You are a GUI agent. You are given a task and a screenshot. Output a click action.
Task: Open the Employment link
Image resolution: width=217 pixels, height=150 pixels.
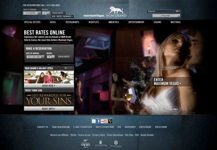145,127
